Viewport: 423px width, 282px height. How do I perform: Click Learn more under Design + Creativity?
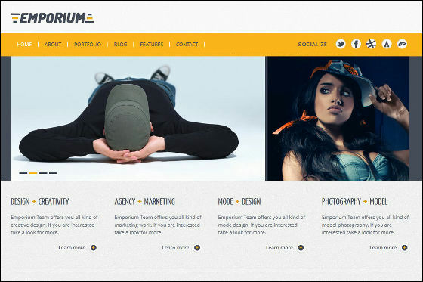coord(72,248)
